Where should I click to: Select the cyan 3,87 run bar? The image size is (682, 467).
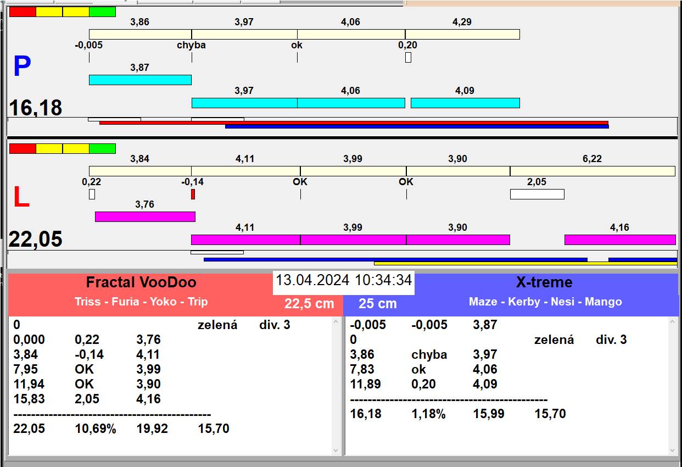click(140, 80)
